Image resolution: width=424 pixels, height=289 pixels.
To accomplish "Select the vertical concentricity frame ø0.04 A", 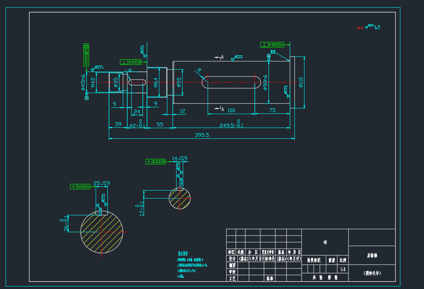I will (x=86, y=55).
